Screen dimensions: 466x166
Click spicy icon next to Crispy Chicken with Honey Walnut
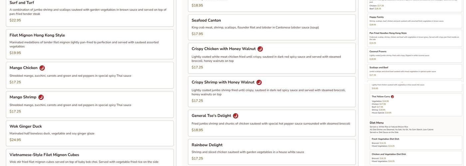pos(260,49)
